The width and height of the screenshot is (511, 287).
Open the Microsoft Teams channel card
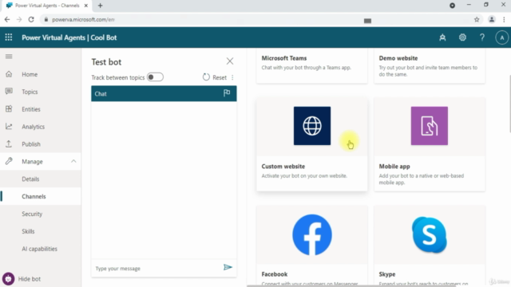312,65
